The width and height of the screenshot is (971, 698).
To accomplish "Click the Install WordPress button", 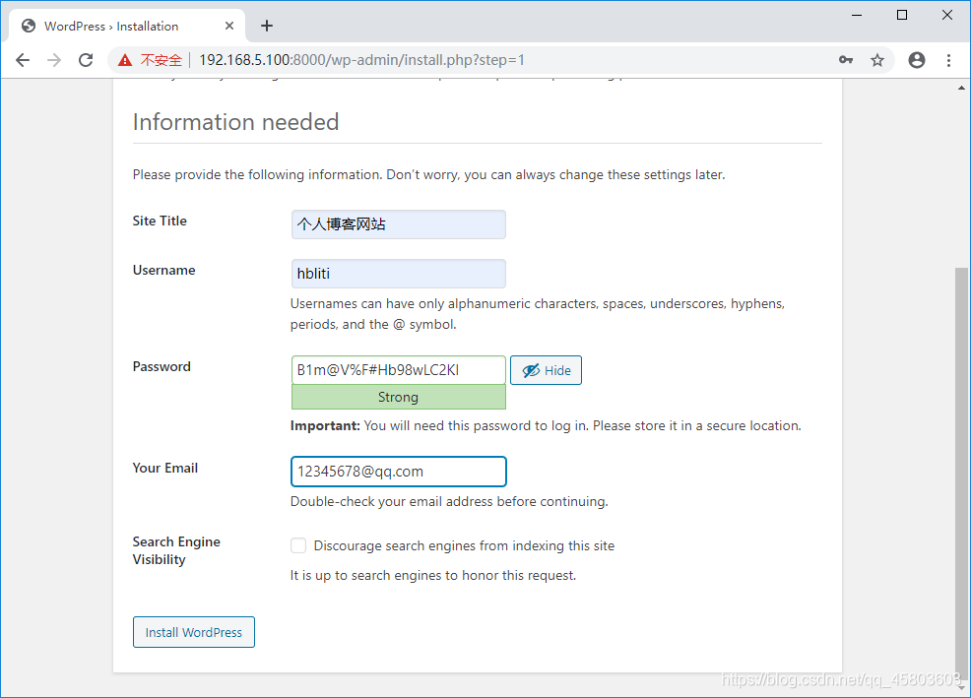I will pyautogui.click(x=194, y=632).
